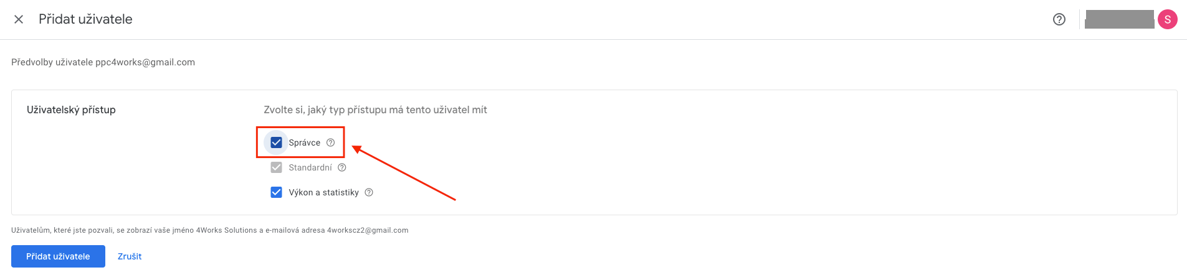Click the Zrušit link
Viewport: 1187px width, 275px height.
tap(130, 256)
